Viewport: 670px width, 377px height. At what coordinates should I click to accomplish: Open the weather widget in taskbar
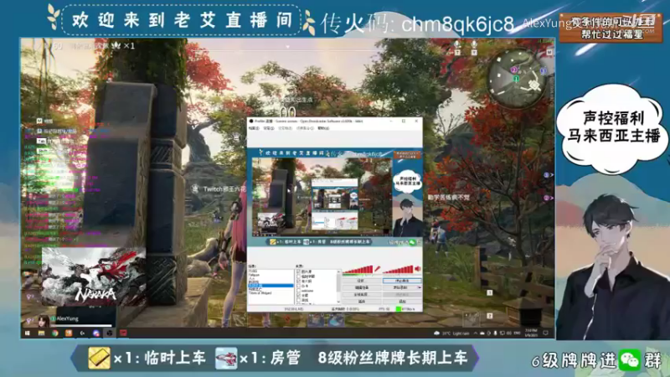point(452,333)
